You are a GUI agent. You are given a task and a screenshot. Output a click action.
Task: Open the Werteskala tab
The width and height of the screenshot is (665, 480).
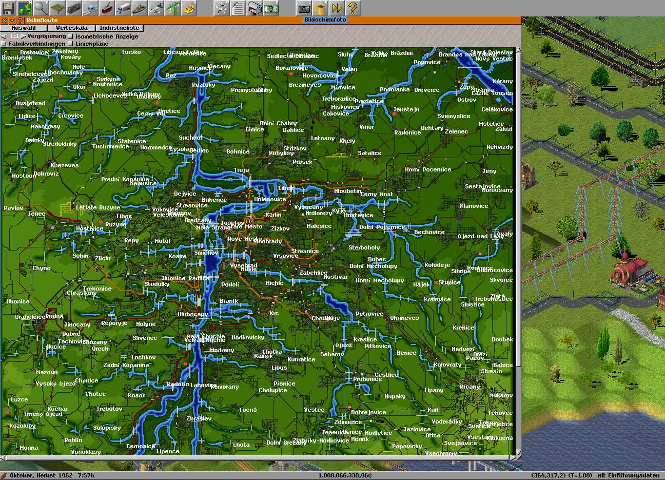(71, 28)
